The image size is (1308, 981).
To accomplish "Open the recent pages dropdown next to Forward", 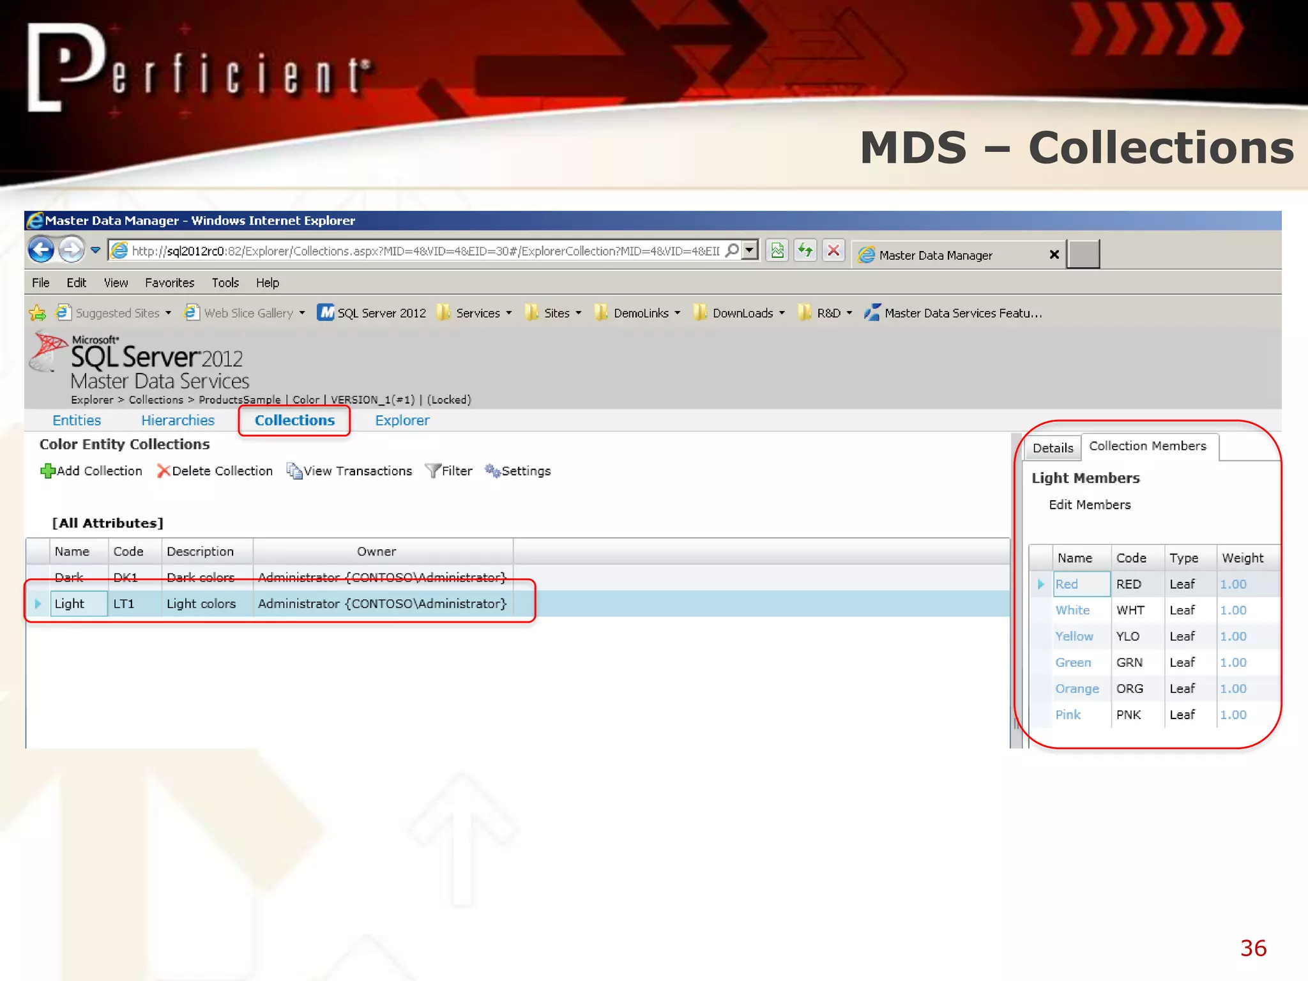I will point(95,250).
